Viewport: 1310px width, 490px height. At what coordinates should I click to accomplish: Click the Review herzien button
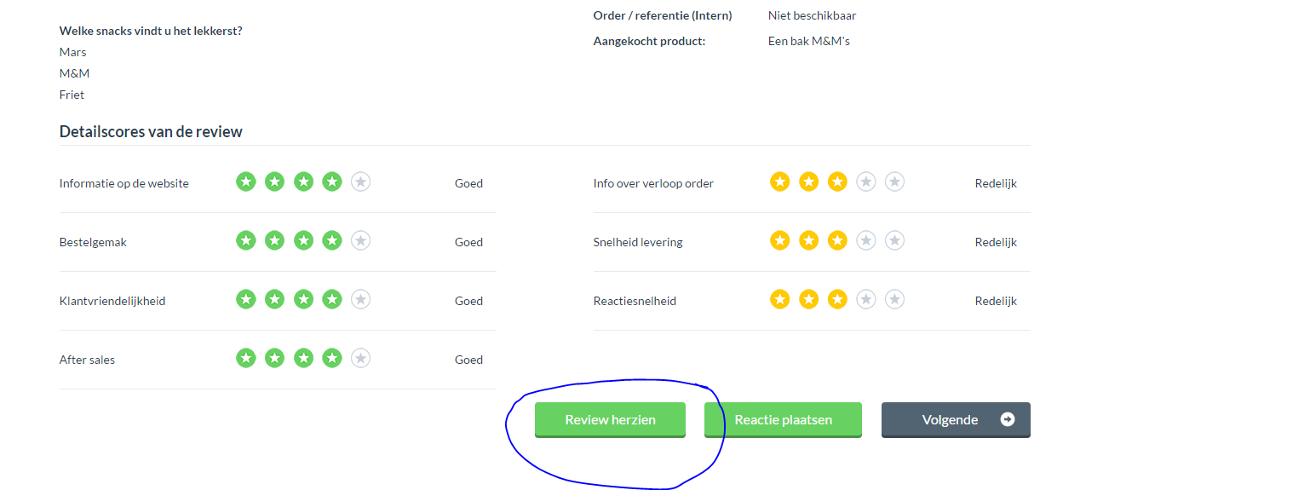tap(610, 419)
